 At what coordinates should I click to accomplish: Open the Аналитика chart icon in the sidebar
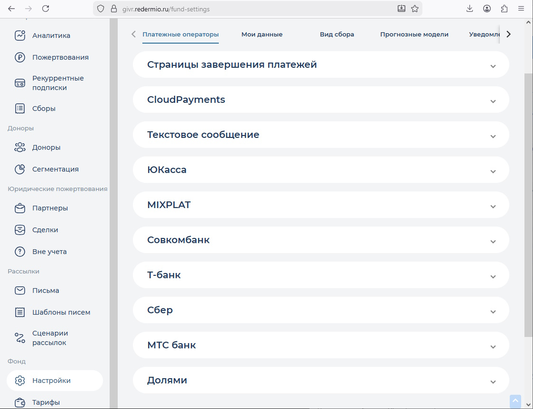tap(20, 35)
